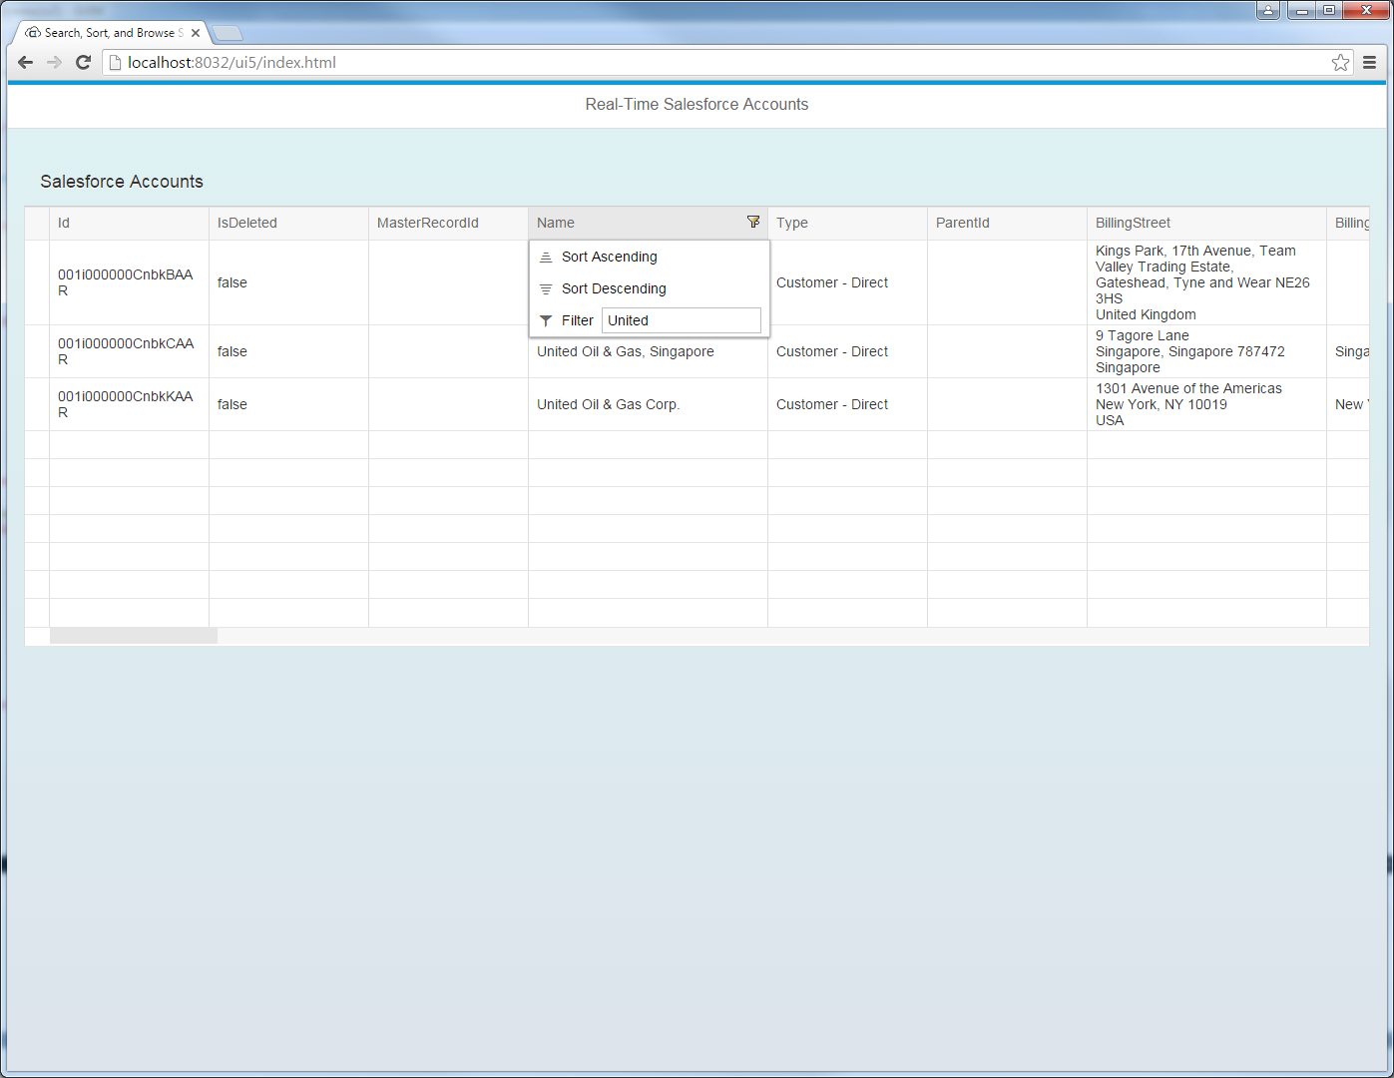
Task: Click the bookmark star in the address bar
Action: pos(1340,62)
